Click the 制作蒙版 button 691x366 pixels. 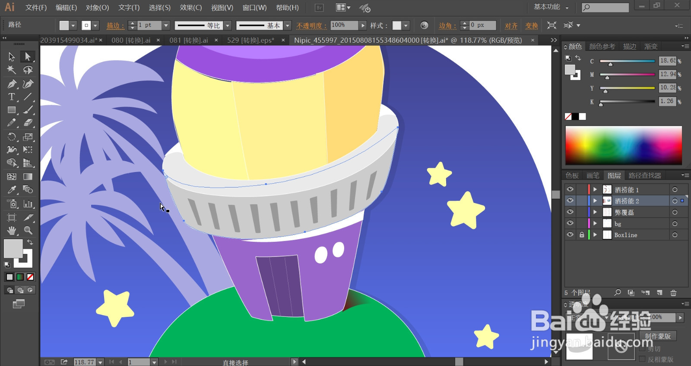[658, 336]
